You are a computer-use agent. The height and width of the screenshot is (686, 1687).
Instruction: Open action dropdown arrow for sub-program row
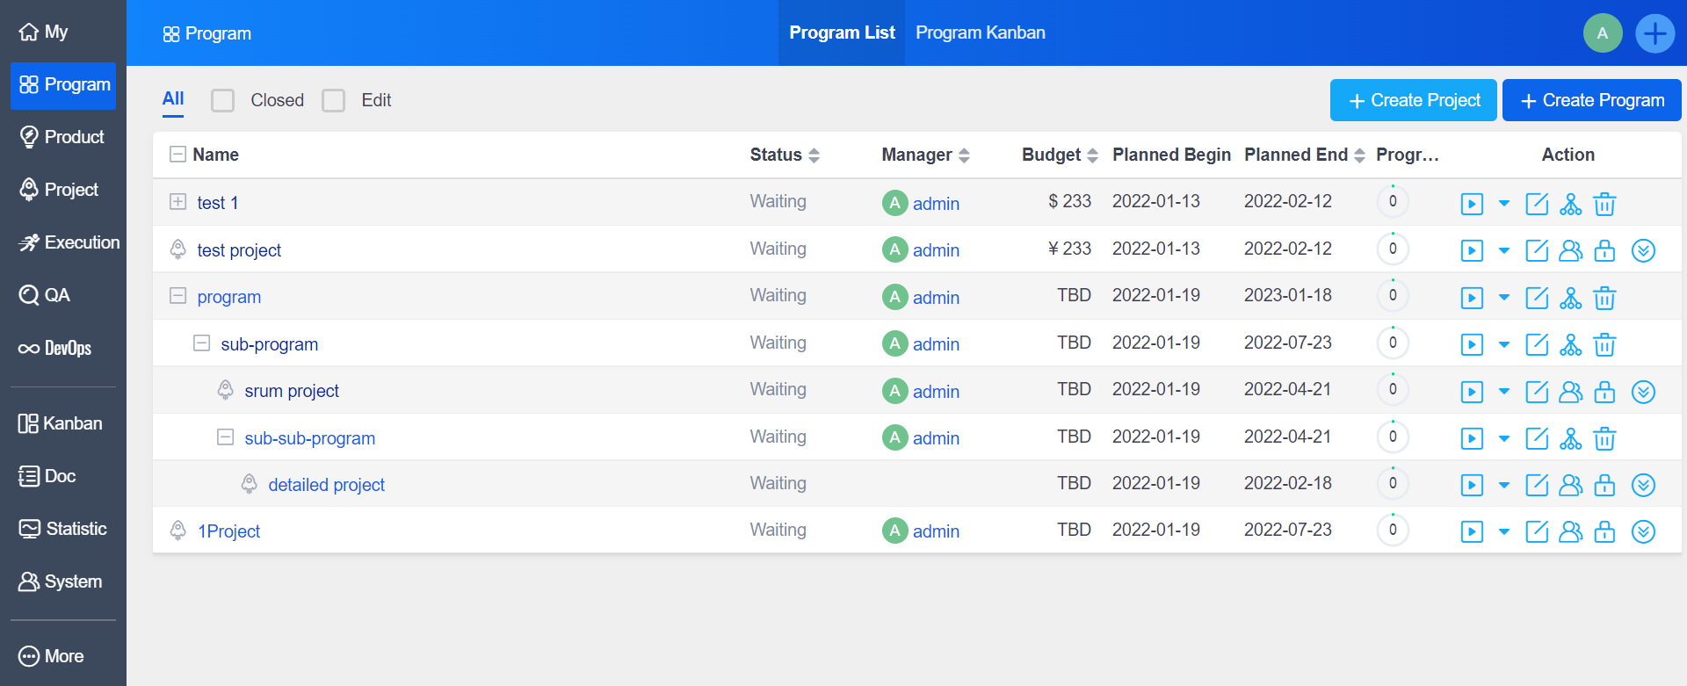click(x=1504, y=344)
